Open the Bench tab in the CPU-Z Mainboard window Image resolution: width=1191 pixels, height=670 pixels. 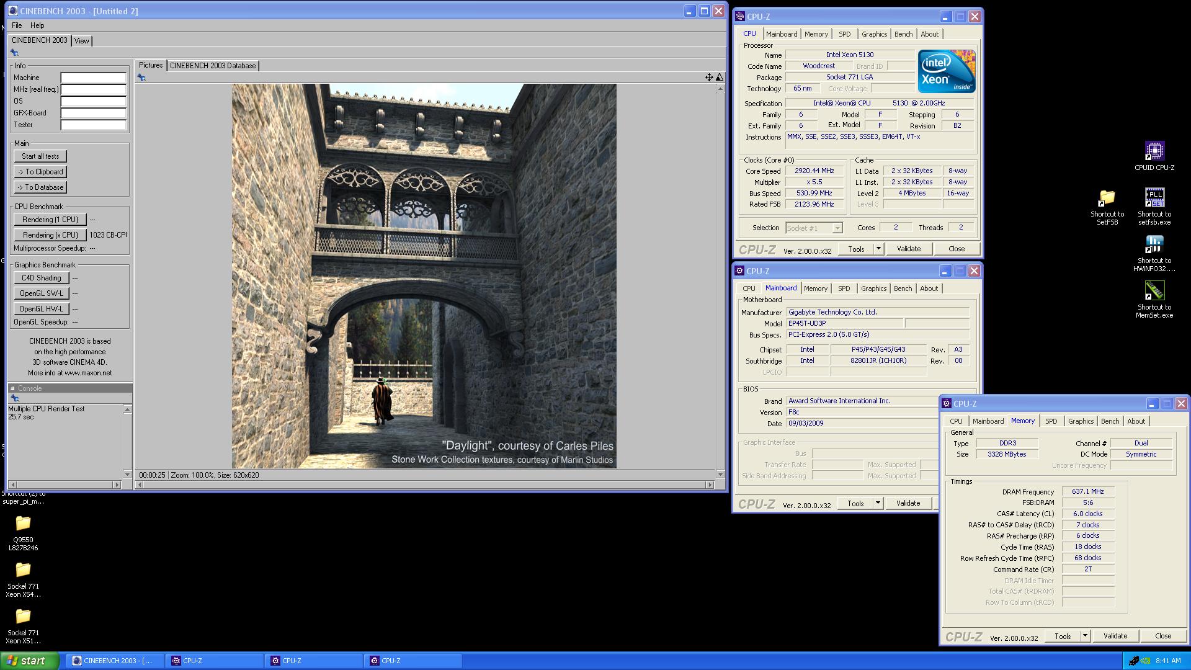[903, 288]
